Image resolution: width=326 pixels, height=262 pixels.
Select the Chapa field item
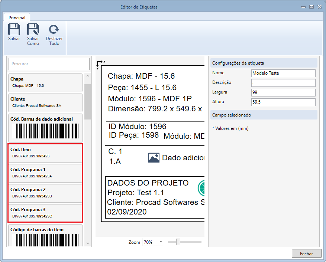pos(45,82)
